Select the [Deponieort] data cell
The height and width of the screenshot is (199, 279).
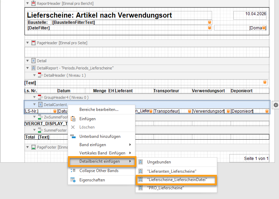(x=250, y=111)
